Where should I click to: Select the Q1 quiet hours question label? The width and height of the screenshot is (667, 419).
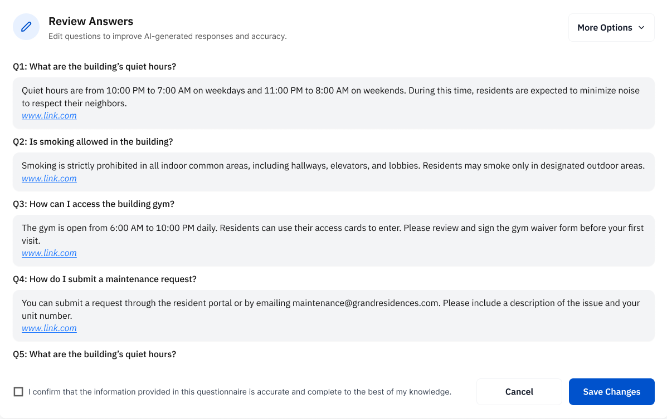tap(94, 67)
